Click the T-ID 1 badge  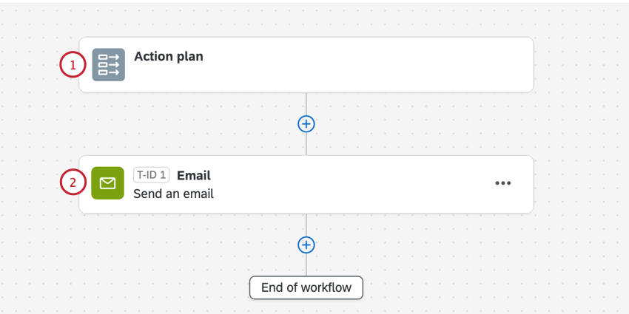point(151,175)
